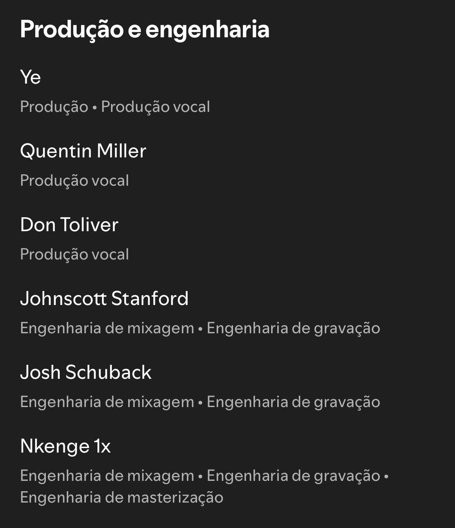The width and height of the screenshot is (455, 528).
Task: Click 'Engenharia de masterização' under Nkenge 1x
Action: [x=122, y=498]
